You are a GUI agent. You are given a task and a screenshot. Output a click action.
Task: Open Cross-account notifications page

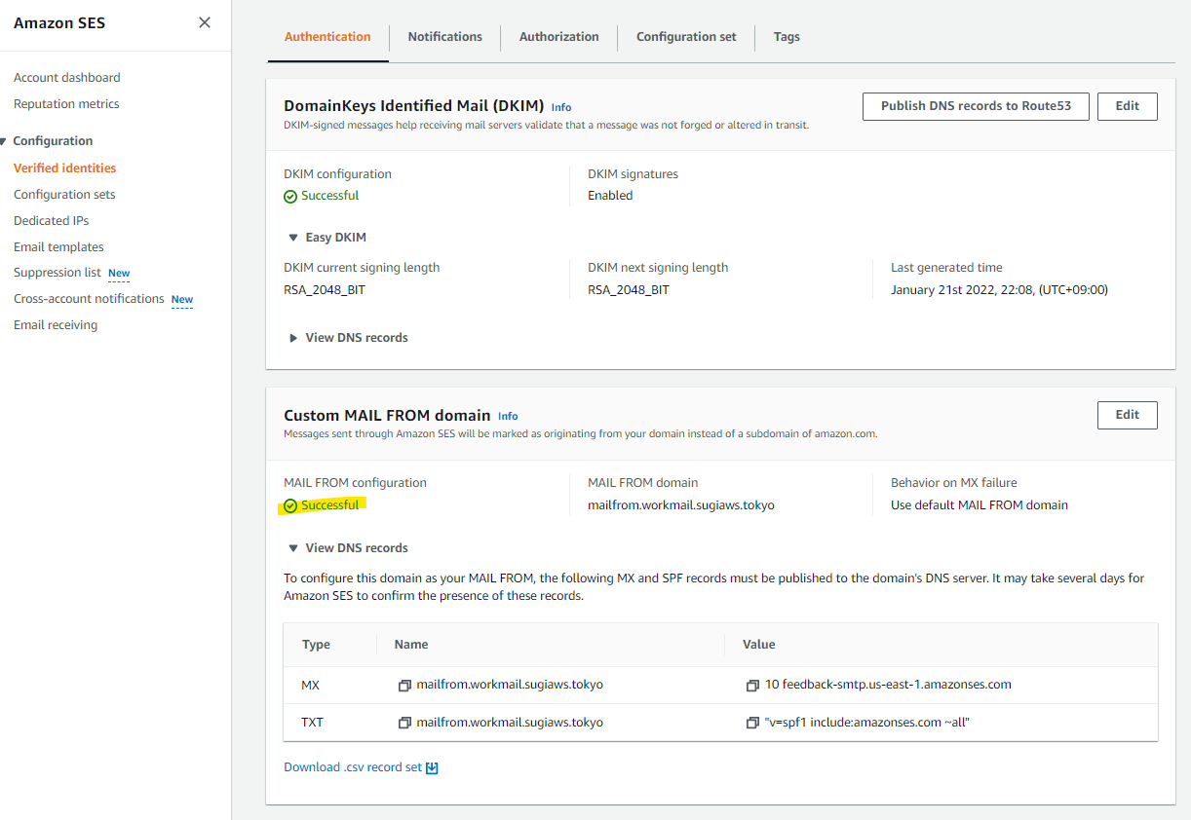point(89,299)
